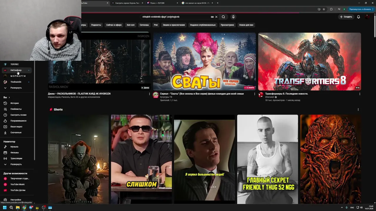This screenshot has height=211, width=376.
Task: Open the on-screen keyboard in search box
Action: (212, 17)
